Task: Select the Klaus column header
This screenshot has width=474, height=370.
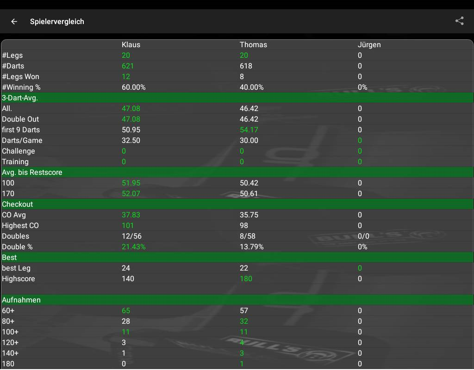Action: [131, 45]
